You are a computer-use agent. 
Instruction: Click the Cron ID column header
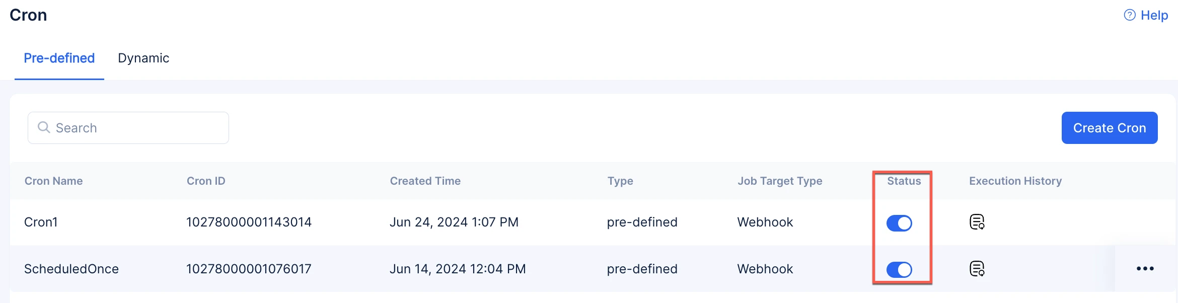click(x=206, y=181)
